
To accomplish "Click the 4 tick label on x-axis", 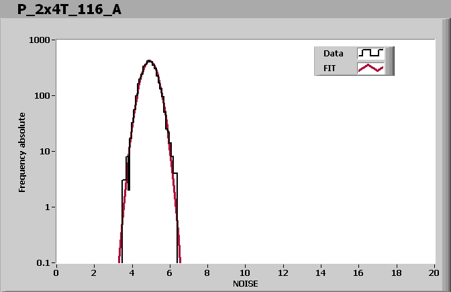I will [132, 273].
